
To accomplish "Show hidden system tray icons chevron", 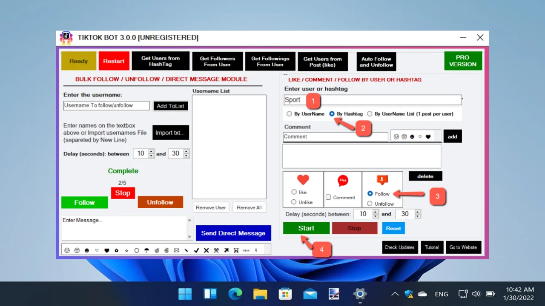I will tap(395, 294).
